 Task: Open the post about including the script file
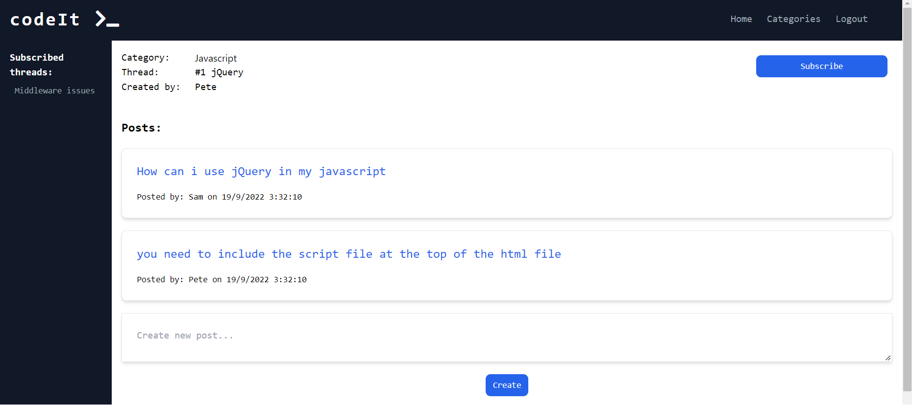pos(348,254)
